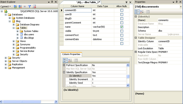183x104 pixels.
Task: Select the Blog database cylinder icon
Action: [13, 21]
